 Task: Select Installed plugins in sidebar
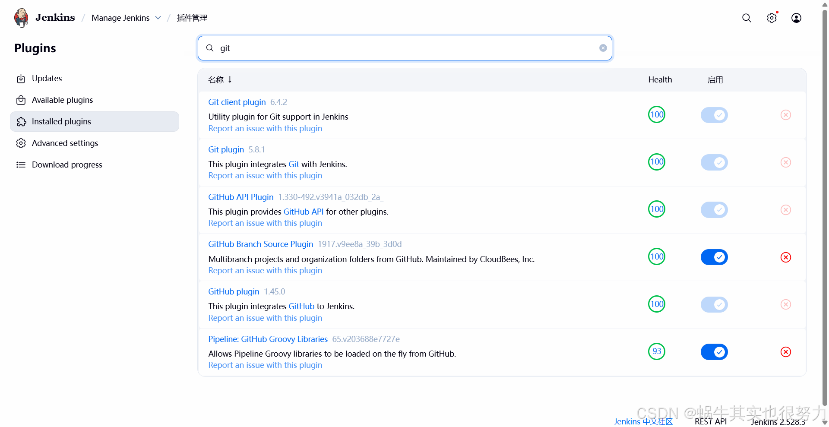[95, 121]
